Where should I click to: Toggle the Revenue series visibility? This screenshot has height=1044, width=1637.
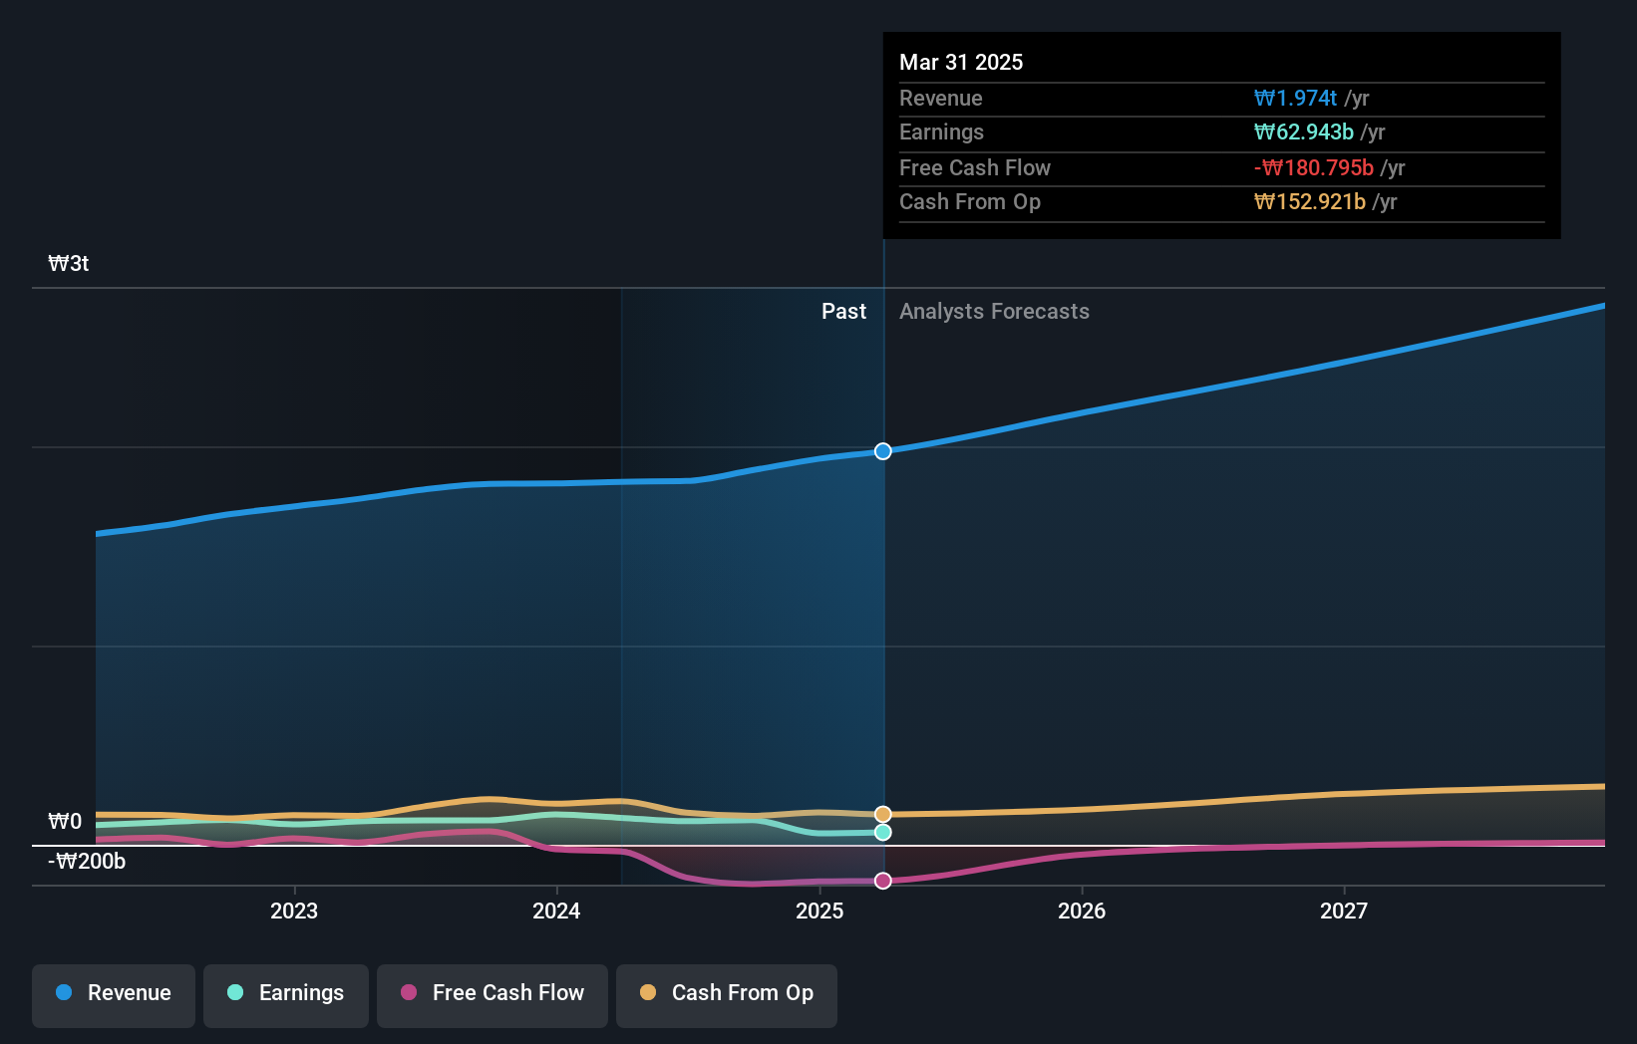pyautogui.click(x=113, y=993)
